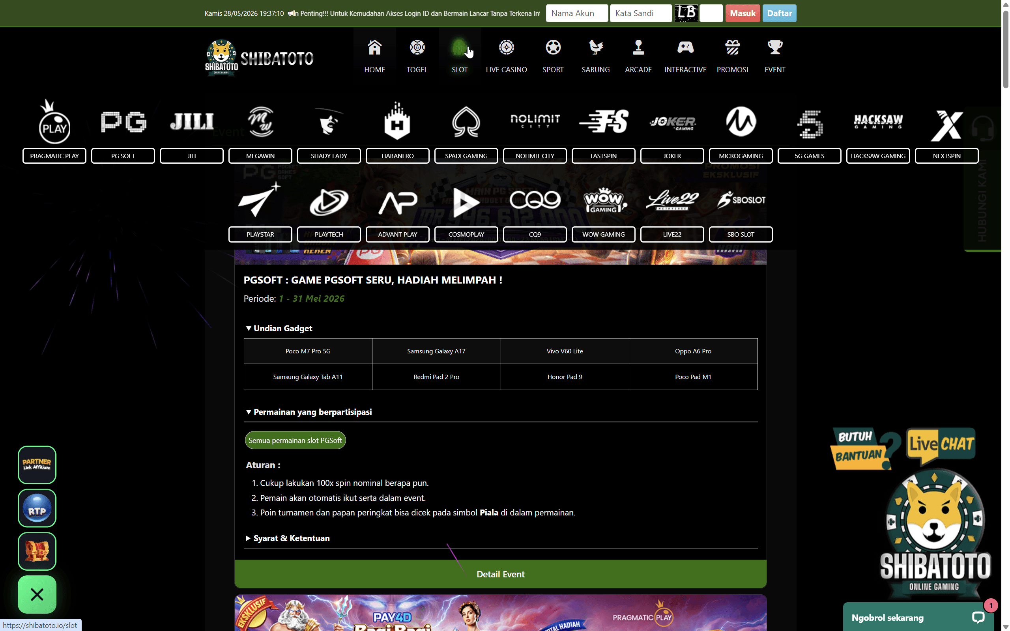Select the Playstar logo icon
The width and height of the screenshot is (1010, 631).
(x=260, y=200)
